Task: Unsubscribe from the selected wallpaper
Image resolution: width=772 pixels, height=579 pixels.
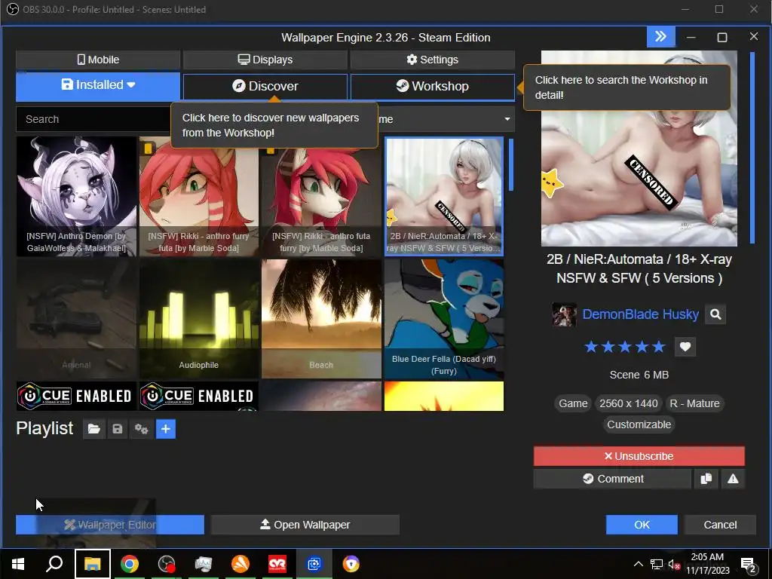Action: (639, 456)
